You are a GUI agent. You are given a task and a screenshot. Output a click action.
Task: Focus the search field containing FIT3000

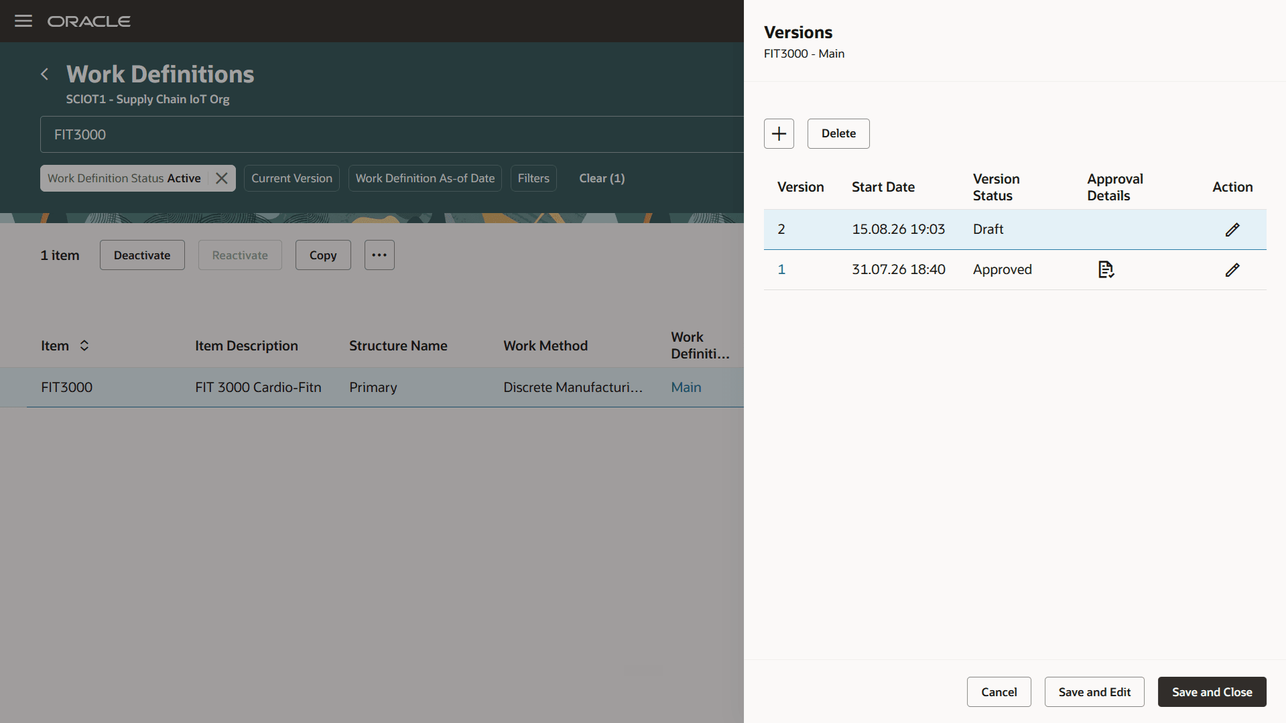pos(392,135)
